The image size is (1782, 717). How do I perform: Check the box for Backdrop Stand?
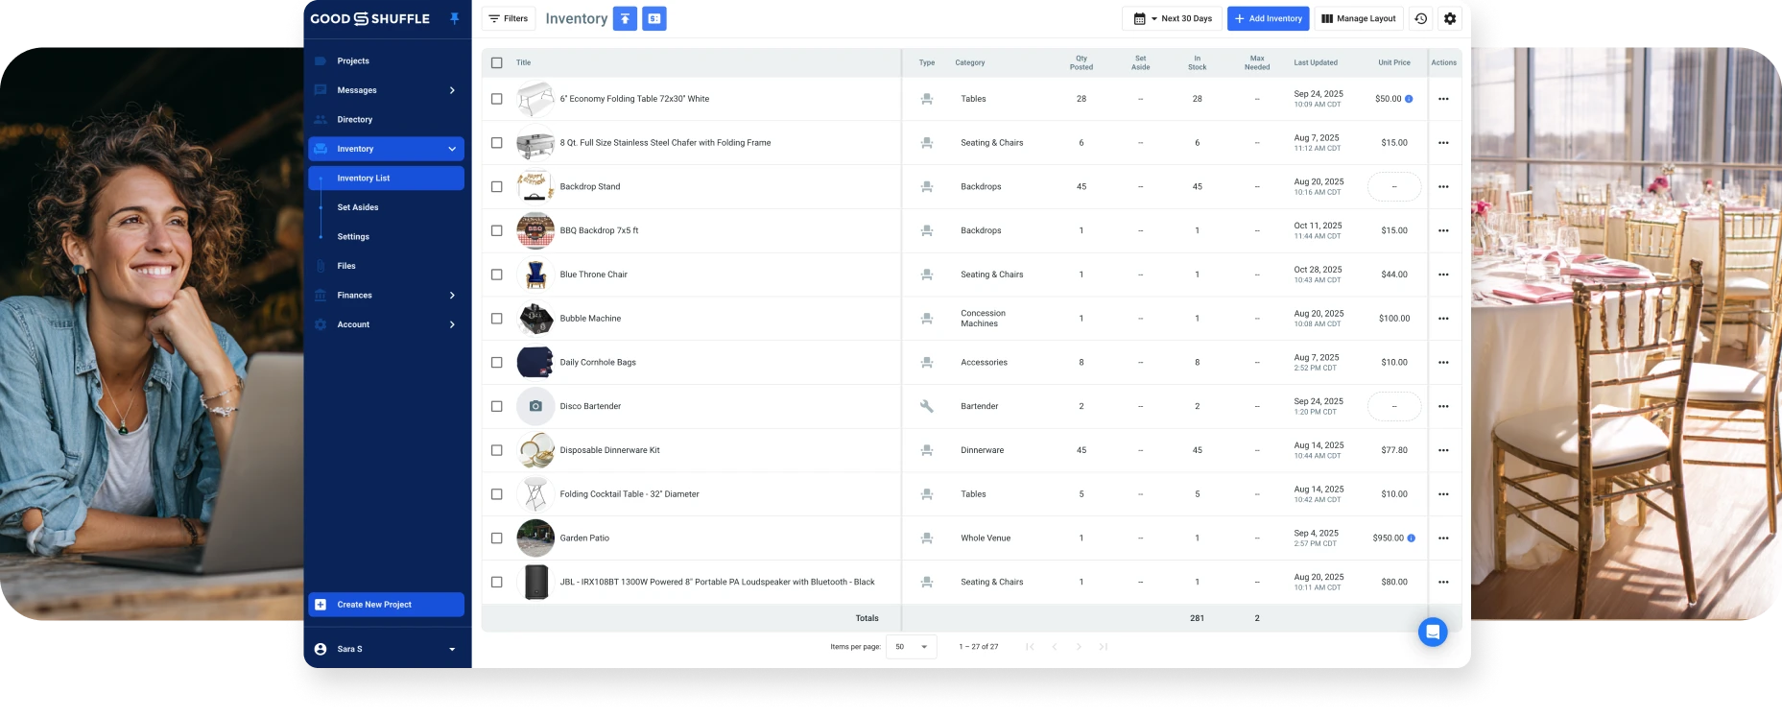click(496, 187)
